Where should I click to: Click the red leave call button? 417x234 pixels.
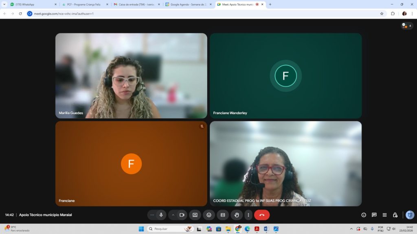coord(262,215)
